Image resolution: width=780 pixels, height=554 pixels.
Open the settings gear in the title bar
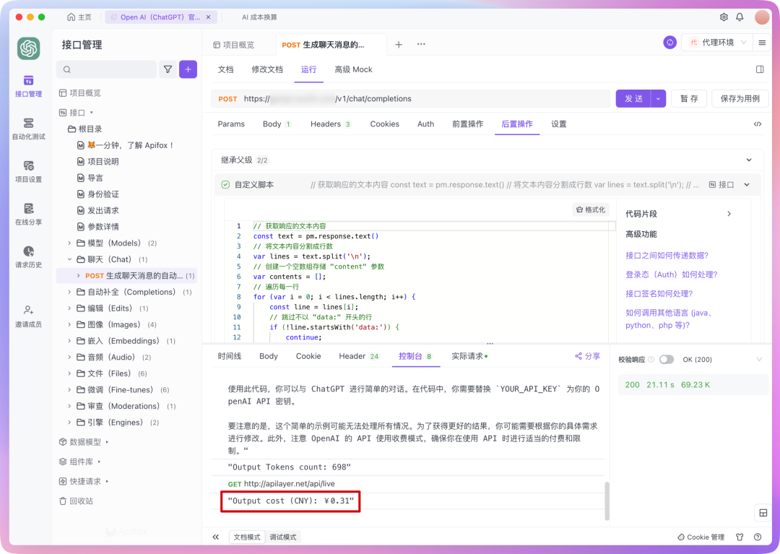tap(724, 17)
